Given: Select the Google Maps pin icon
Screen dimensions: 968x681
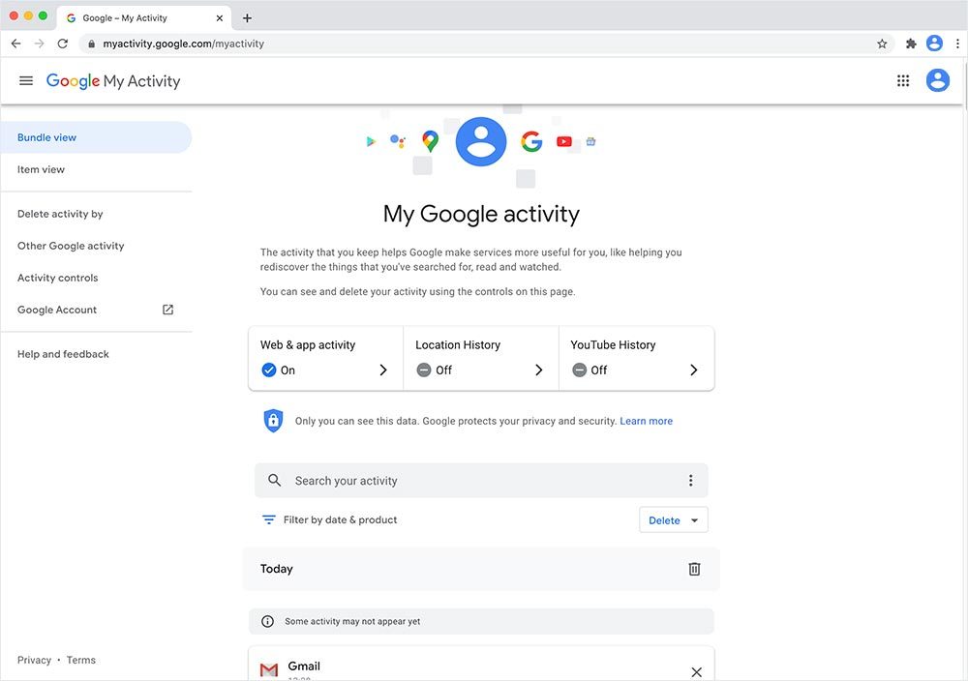Looking at the screenshot, I should click(429, 140).
